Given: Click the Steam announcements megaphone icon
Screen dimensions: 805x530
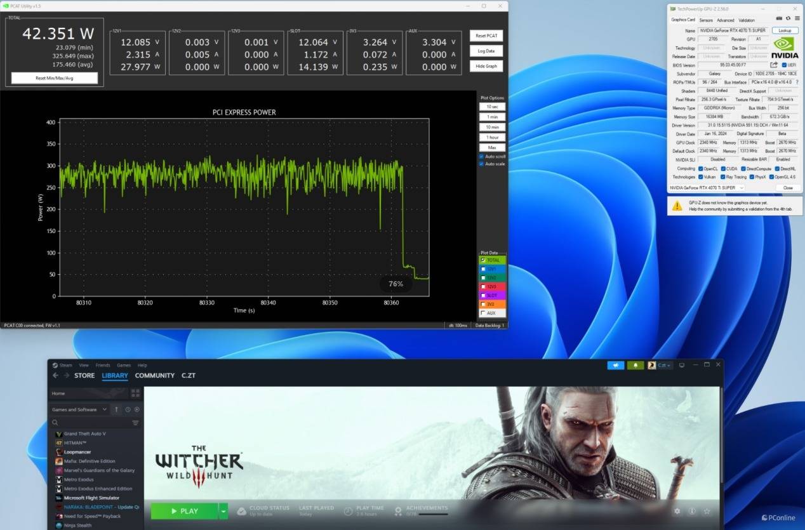Looking at the screenshot, I should (x=615, y=365).
